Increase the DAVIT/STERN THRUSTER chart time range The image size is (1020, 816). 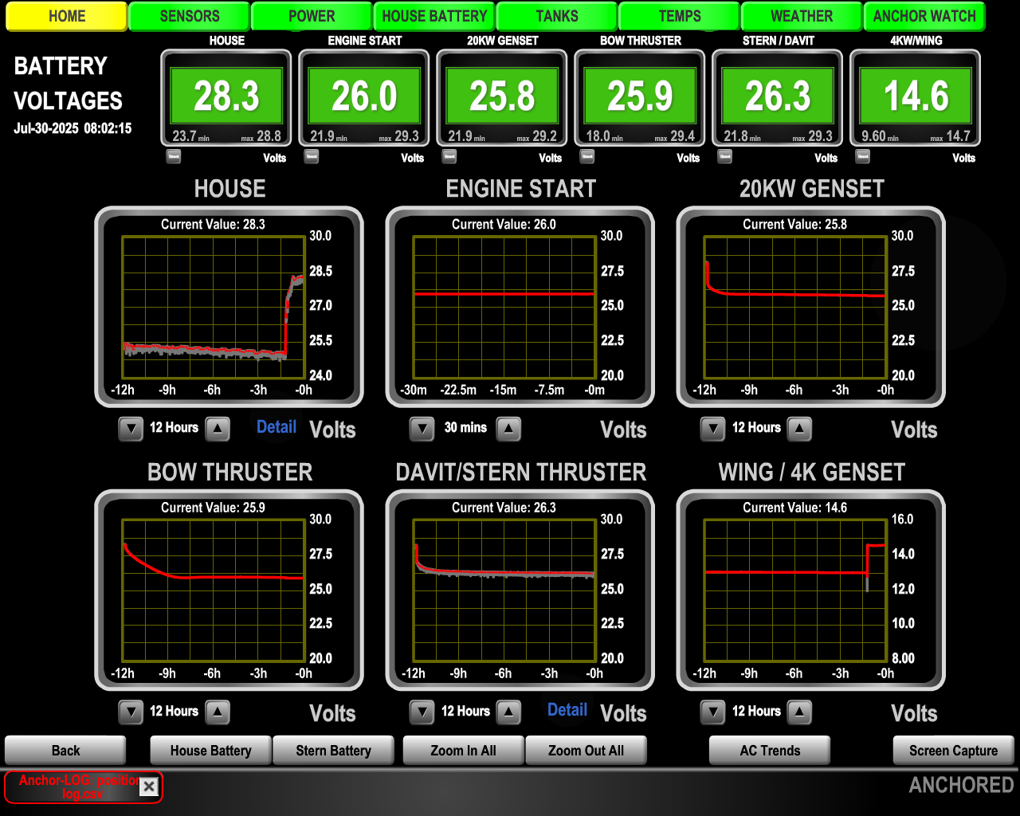click(x=508, y=712)
